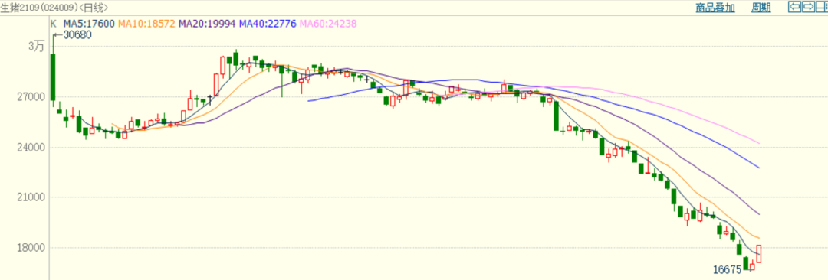
Task: Click the right arrow navigation icon
Action: click(808, 7)
